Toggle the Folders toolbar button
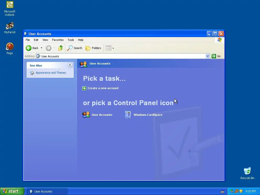This screenshot has height=195, width=260. [93, 48]
